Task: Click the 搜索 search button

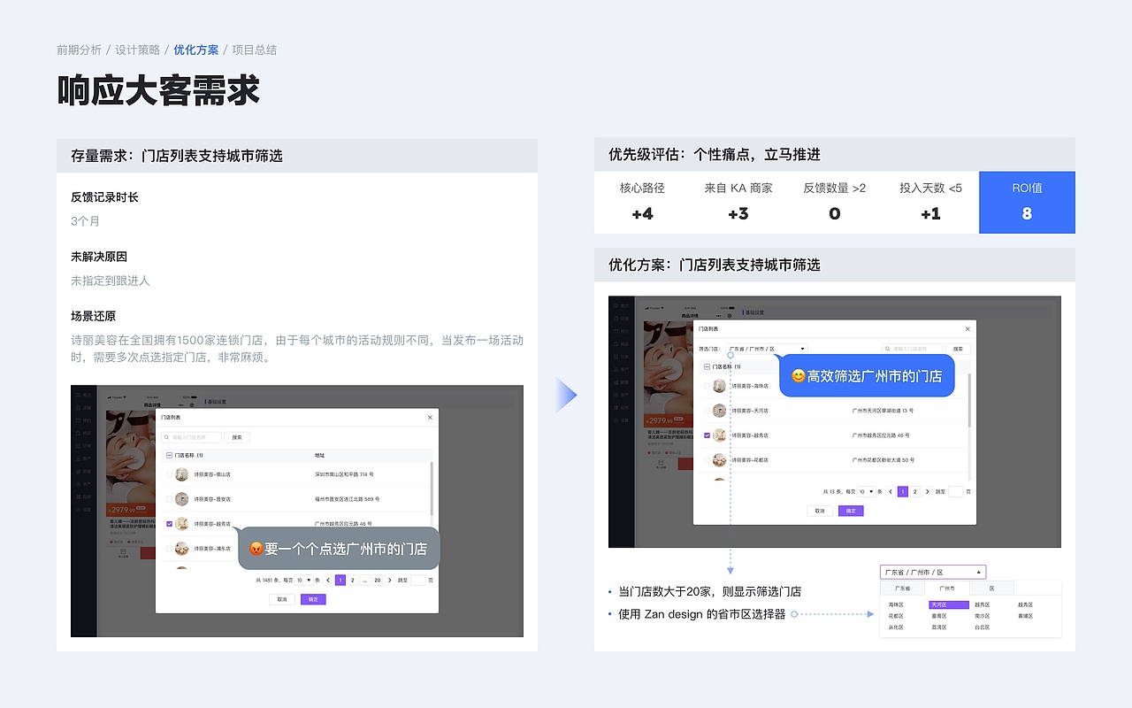Action: pyautogui.click(x=959, y=349)
